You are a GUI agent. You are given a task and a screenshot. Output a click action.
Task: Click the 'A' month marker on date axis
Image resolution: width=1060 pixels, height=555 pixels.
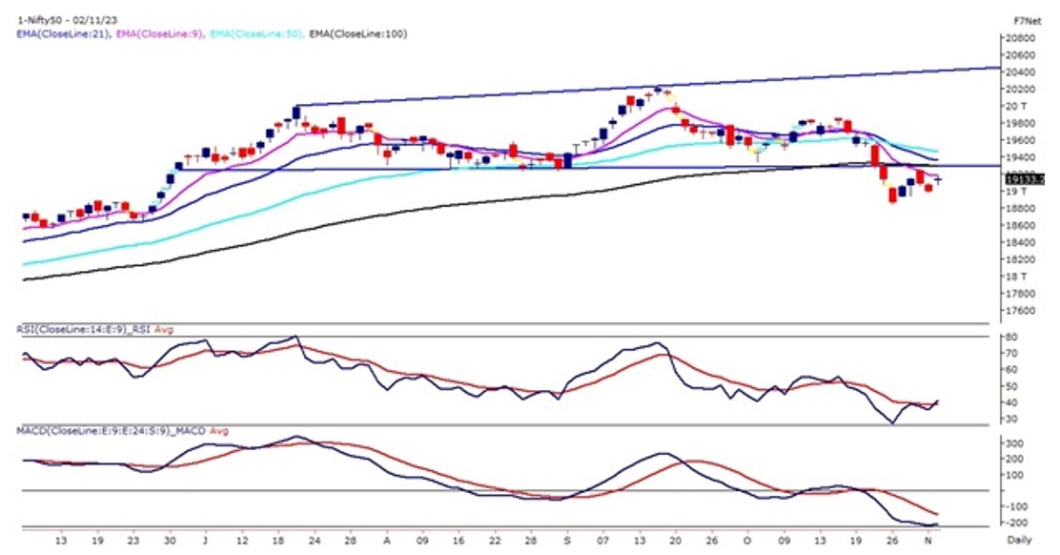point(387,540)
